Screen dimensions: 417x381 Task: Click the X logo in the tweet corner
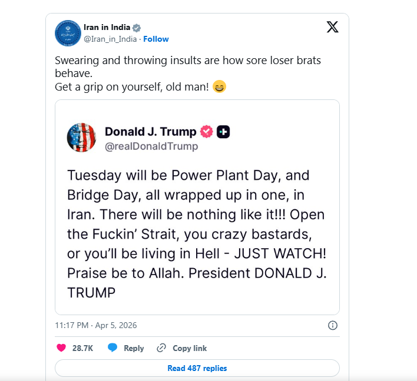click(x=332, y=27)
